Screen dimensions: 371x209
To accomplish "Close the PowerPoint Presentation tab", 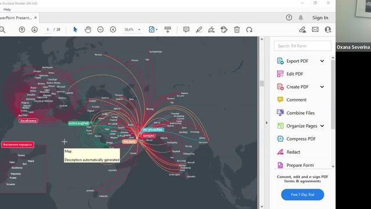I will [35, 18].
